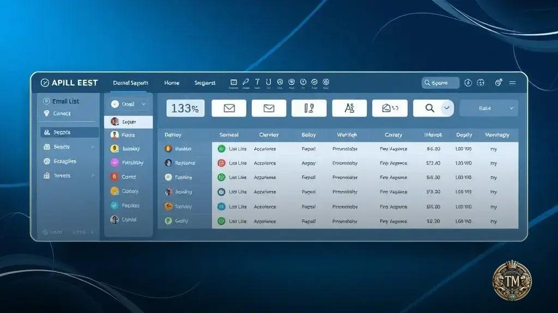558x313 pixels.
Task: Click the pen icon in top toolbar
Action: (246, 83)
